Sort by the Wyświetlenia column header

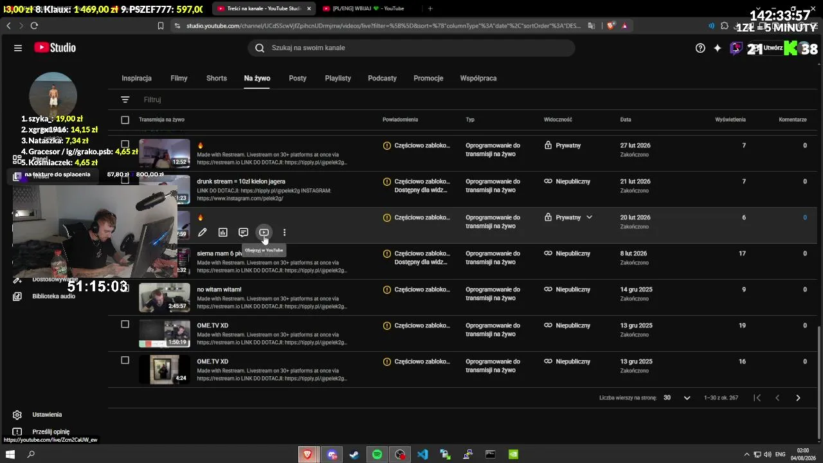click(730, 120)
